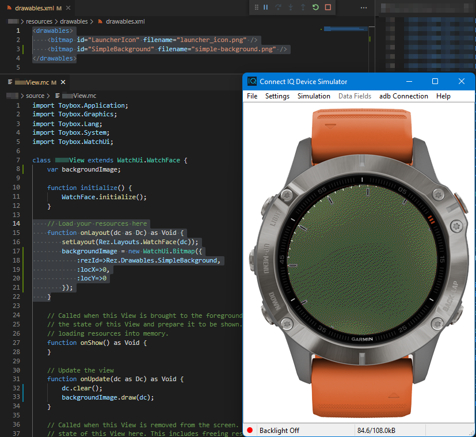The width and height of the screenshot is (476, 437).
Task: Pause the debug session
Action: [x=265, y=7]
